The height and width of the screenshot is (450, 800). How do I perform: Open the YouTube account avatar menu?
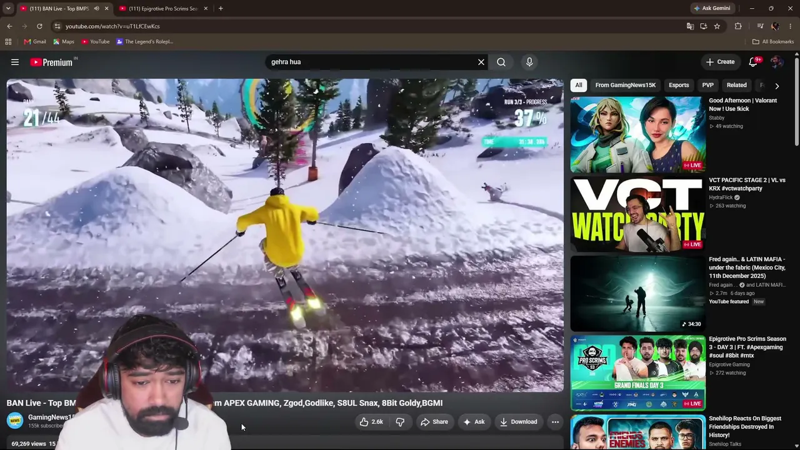777,62
